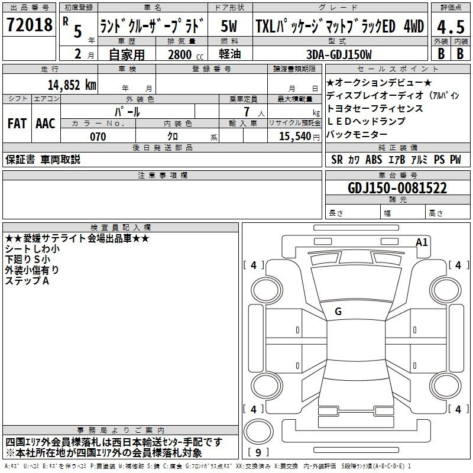Click the air conditioner value AAC
473x473 pixels.
[46, 124]
